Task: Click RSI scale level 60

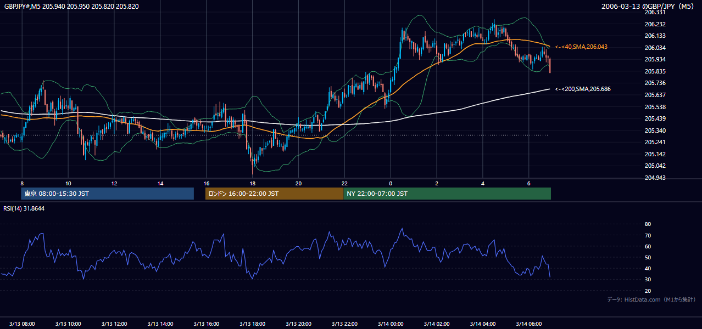Action: click(x=648, y=246)
